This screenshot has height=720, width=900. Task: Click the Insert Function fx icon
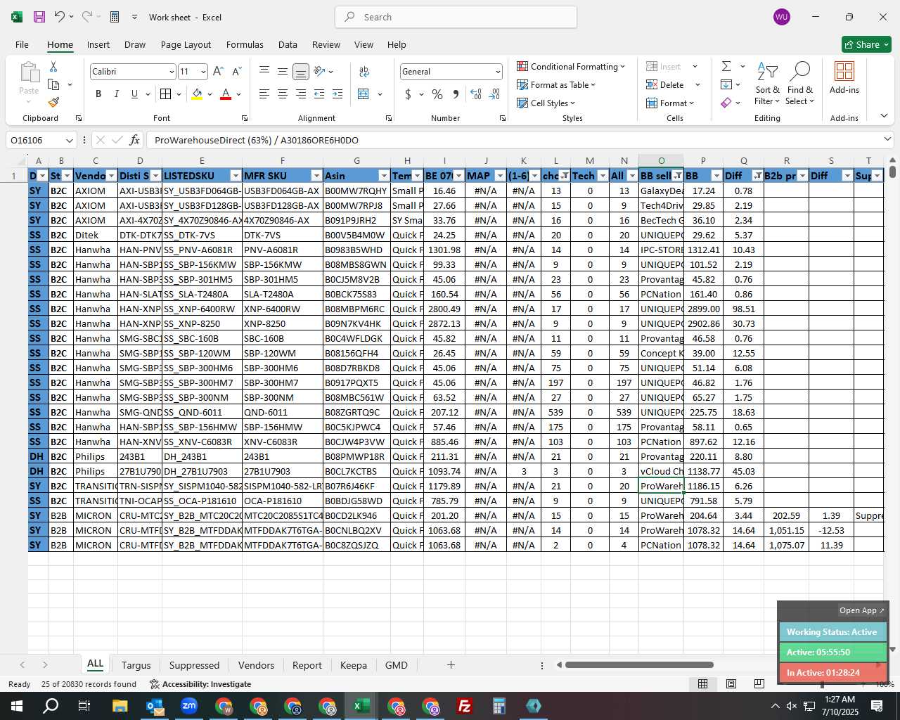(135, 140)
